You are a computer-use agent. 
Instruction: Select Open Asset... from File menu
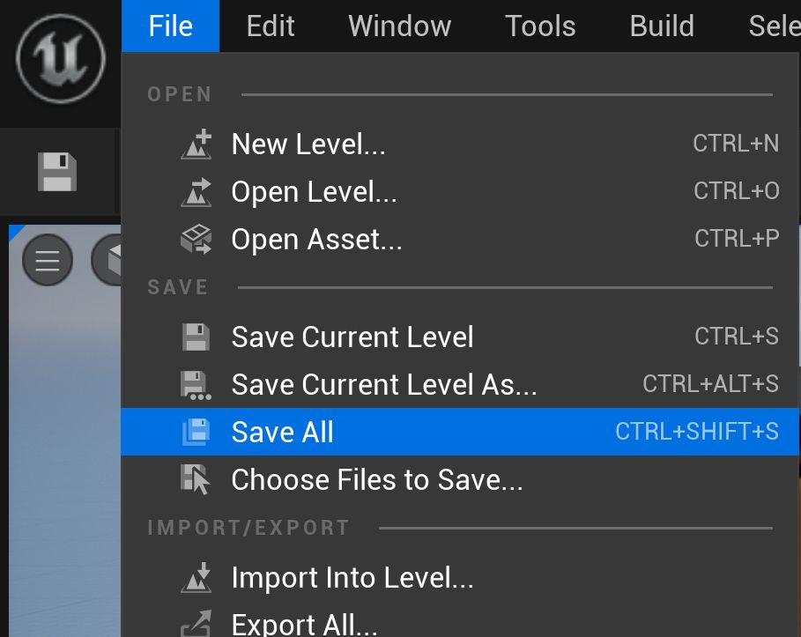[x=316, y=240]
